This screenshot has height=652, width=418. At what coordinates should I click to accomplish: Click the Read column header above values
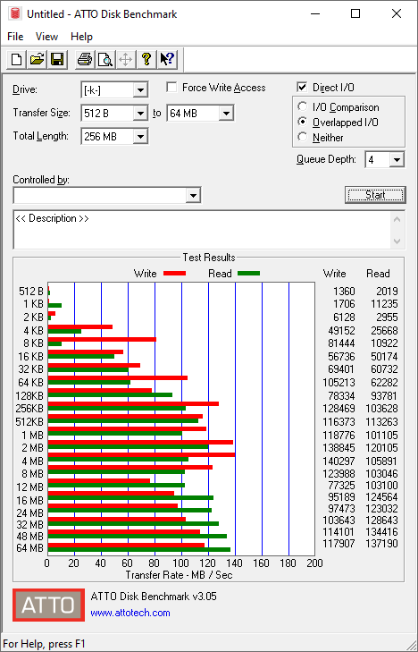click(x=378, y=274)
